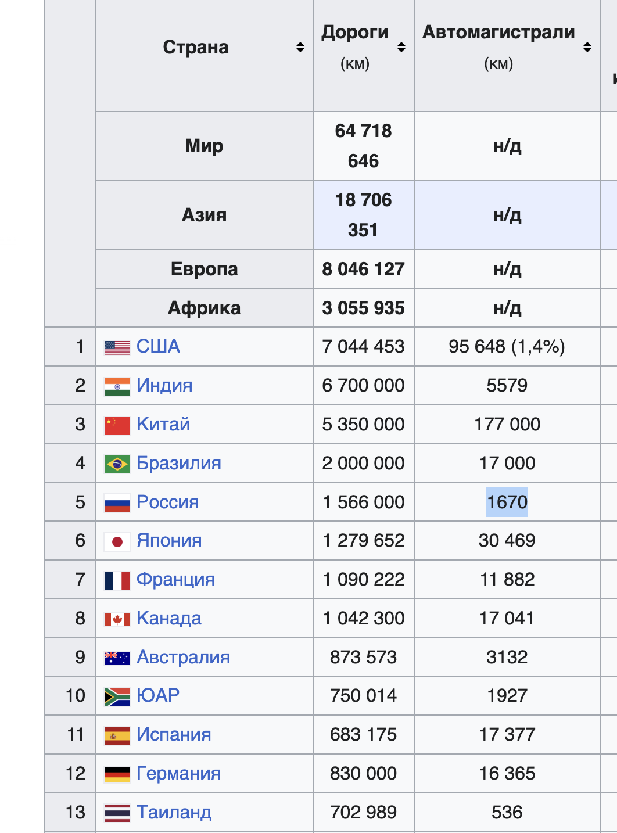The image size is (617, 833).
Task: Click the Germany flag icon
Action: 117,774
